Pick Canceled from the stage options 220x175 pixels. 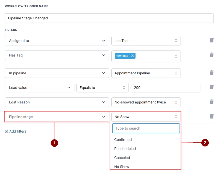pyautogui.click(x=122, y=158)
